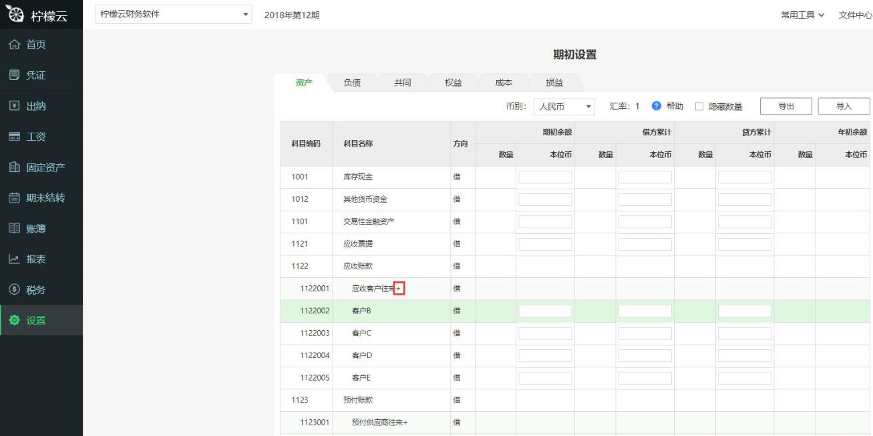Select the 客户C account name
873x436 pixels.
(x=361, y=333)
